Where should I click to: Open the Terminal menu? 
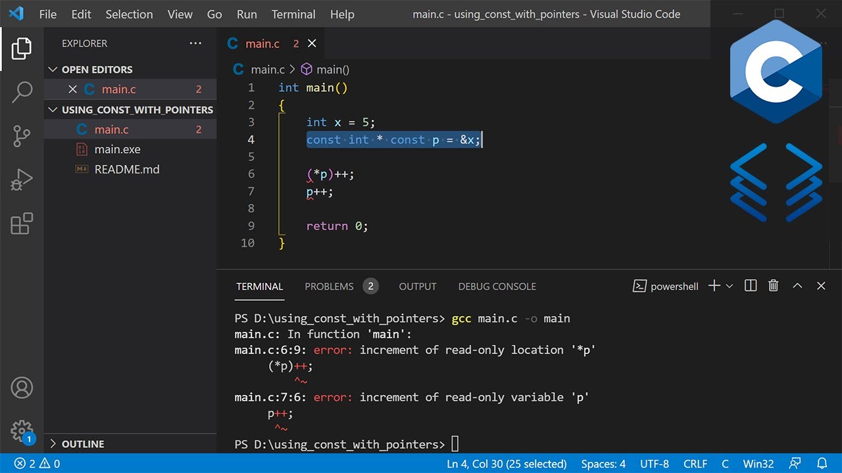tap(293, 14)
